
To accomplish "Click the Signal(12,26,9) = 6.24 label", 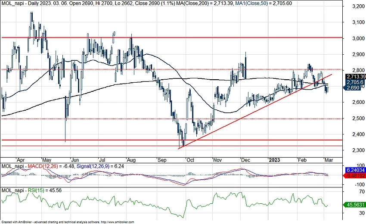I will [100, 166].
